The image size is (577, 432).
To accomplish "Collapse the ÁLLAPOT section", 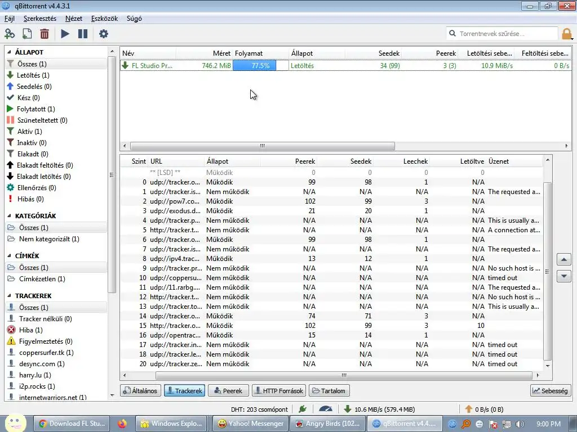I will [9, 52].
